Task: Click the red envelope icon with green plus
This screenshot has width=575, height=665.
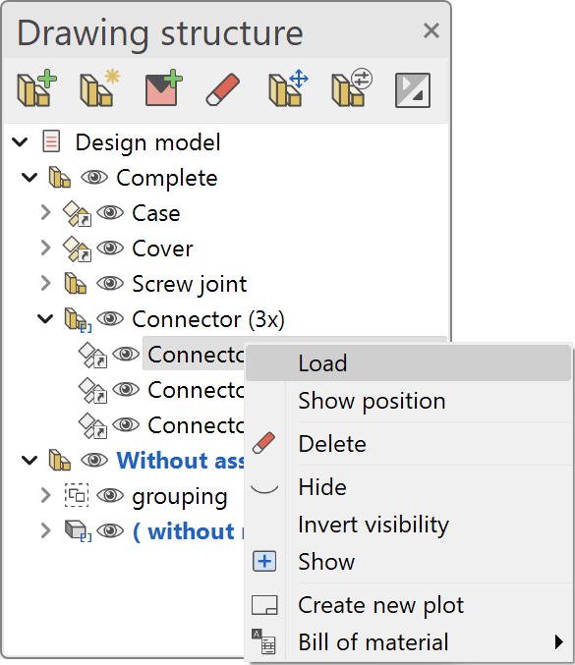Action: click(163, 88)
